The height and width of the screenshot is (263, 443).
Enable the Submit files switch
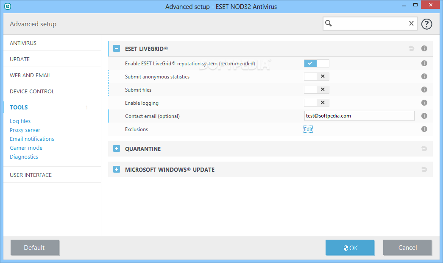[316, 90]
